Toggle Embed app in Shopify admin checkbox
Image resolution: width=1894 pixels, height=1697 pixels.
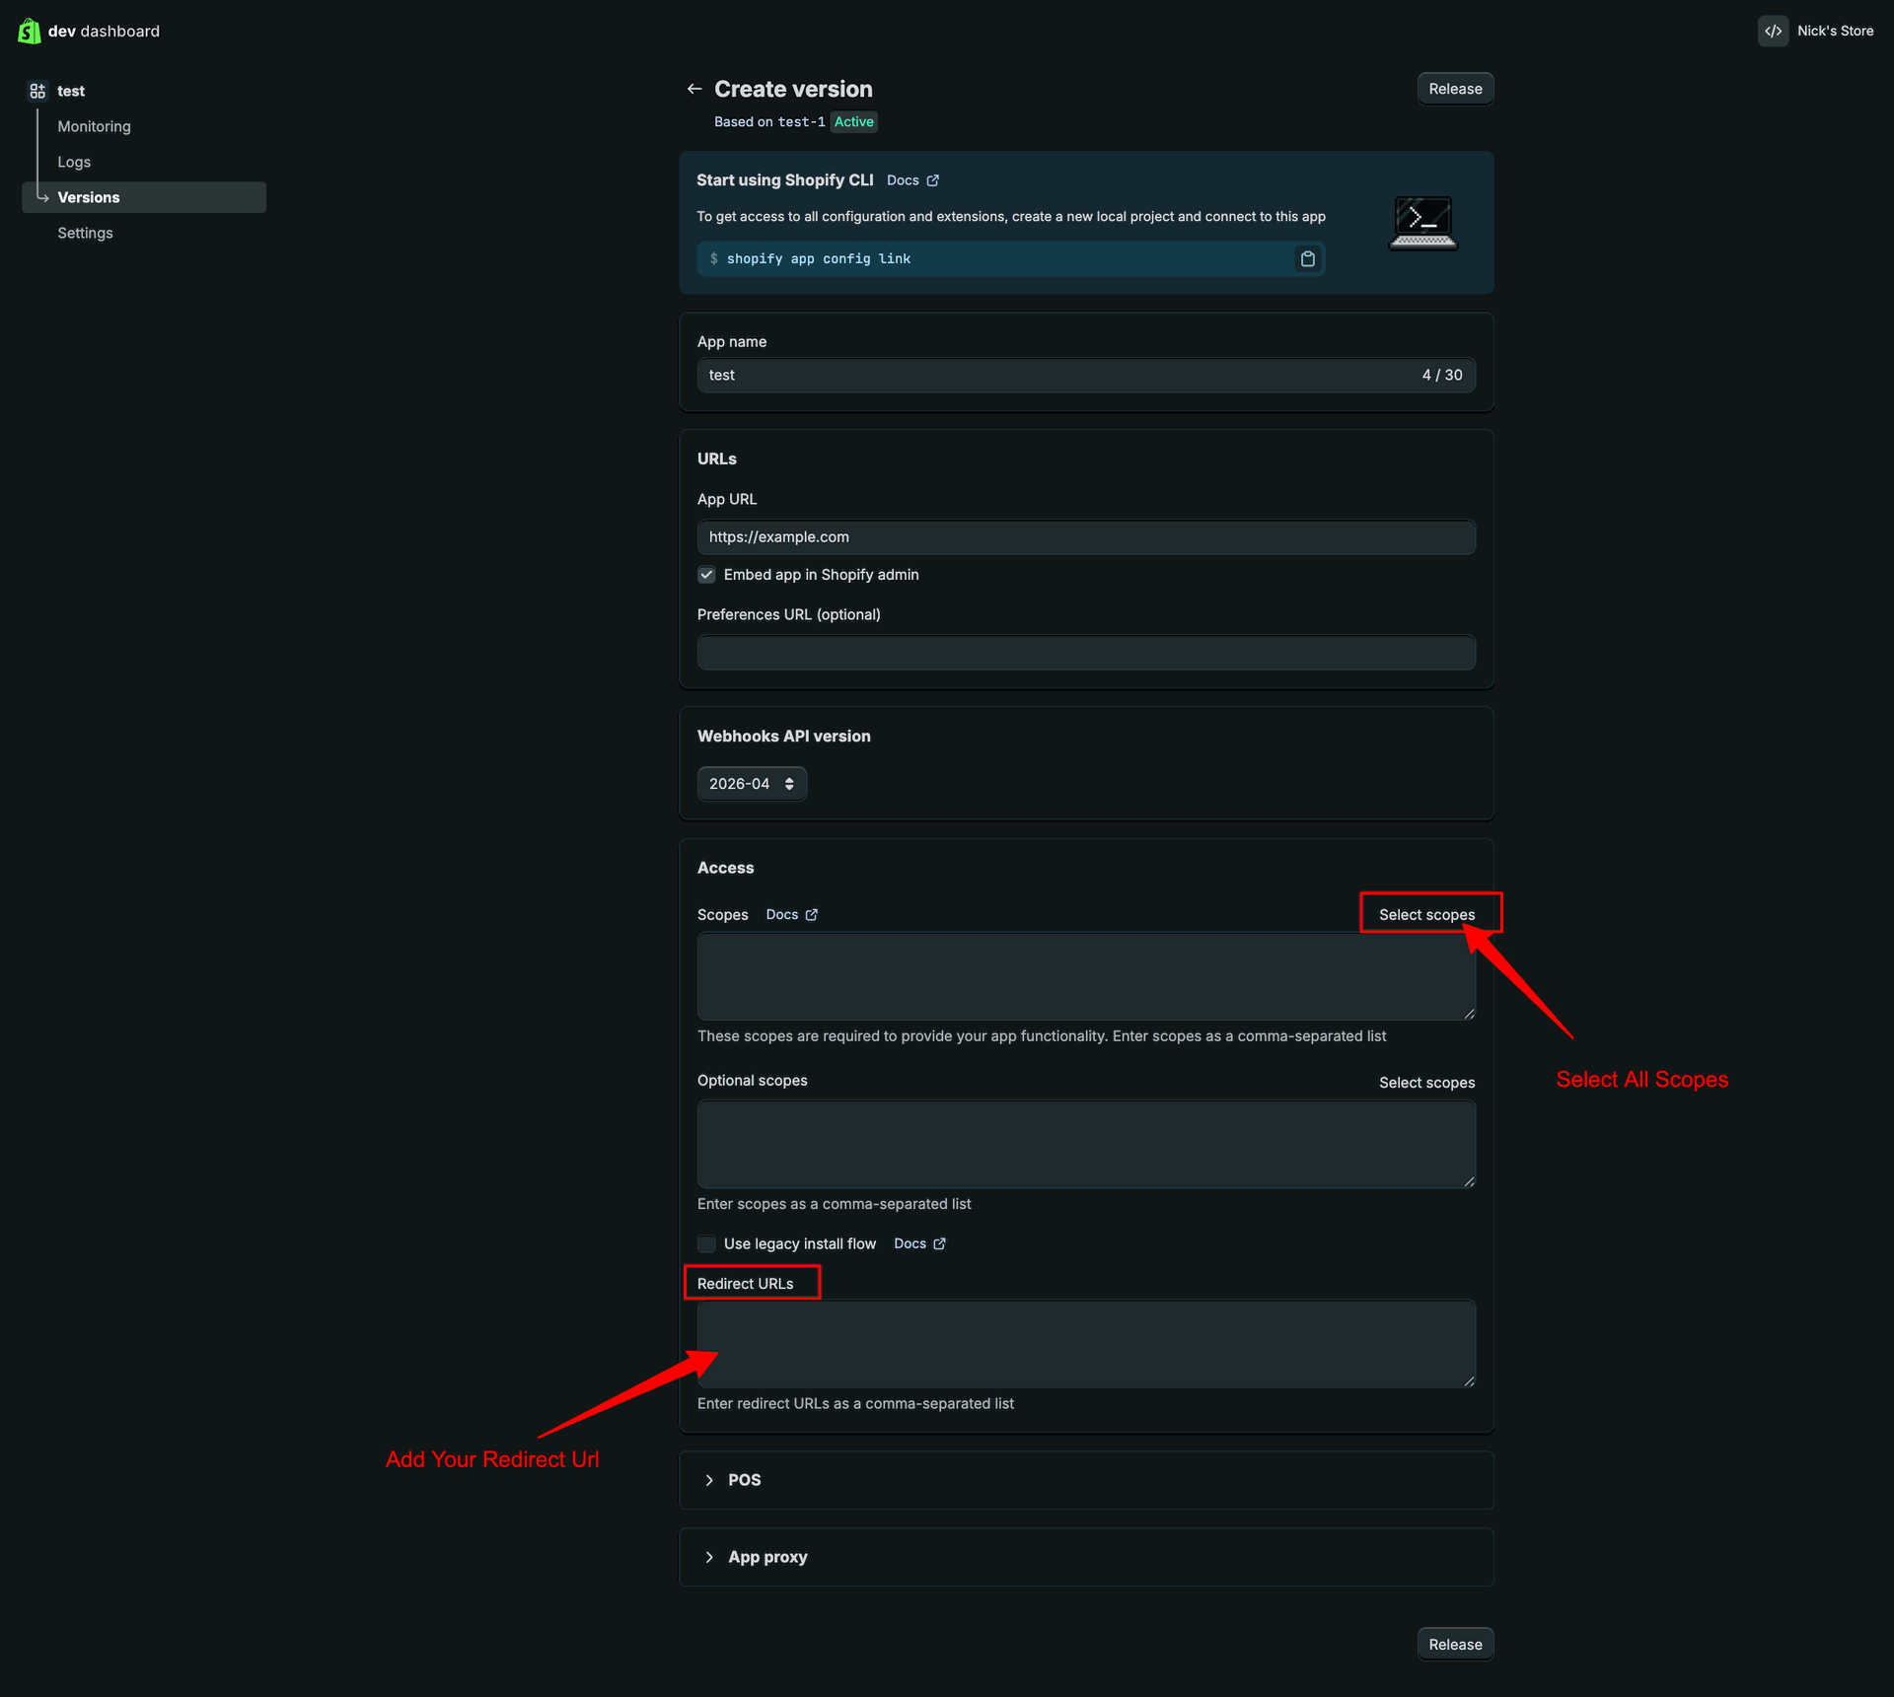pos(706,575)
